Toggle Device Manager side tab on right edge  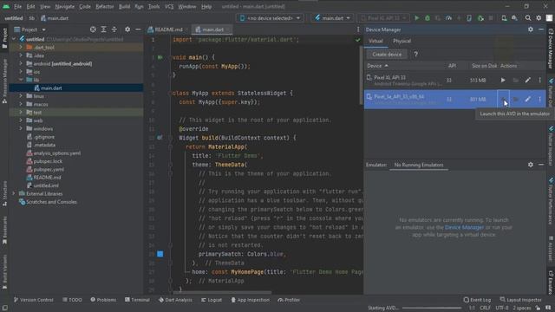551,49
